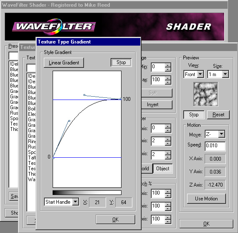
Task: Confirm the Texture Type Gradient dialog with OK
Action: [x=115, y=220]
